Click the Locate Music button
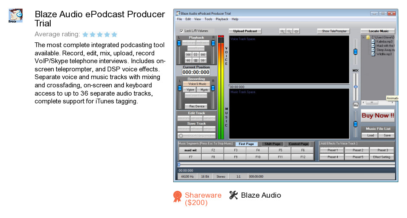Viewport: 407px width, 218px height. point(378,31)
